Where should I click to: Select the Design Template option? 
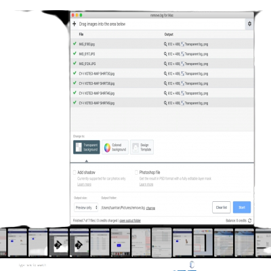click(x=142, y=147)
